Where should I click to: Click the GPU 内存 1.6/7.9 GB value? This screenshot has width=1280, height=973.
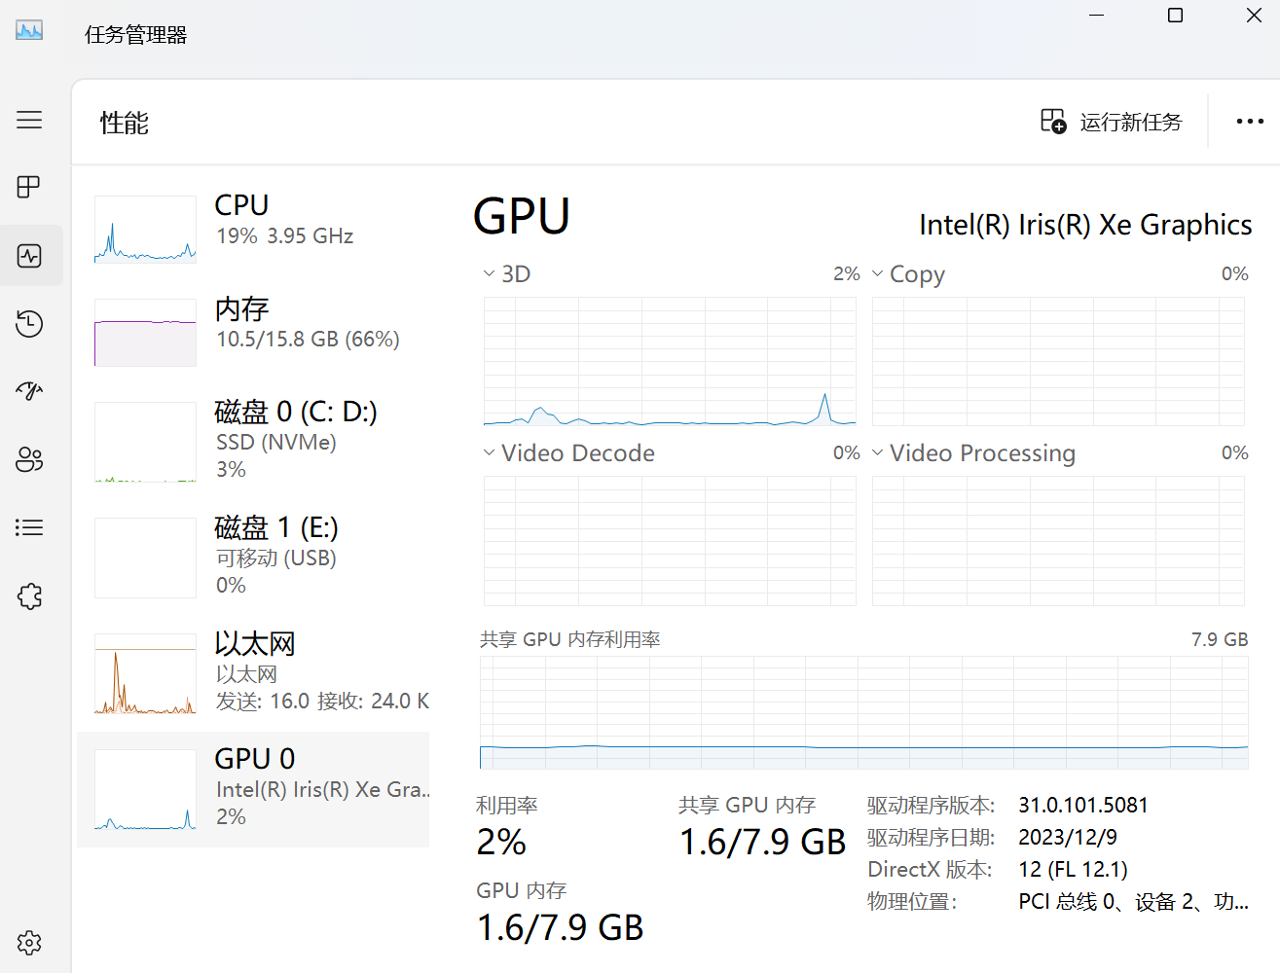[560, 927]
